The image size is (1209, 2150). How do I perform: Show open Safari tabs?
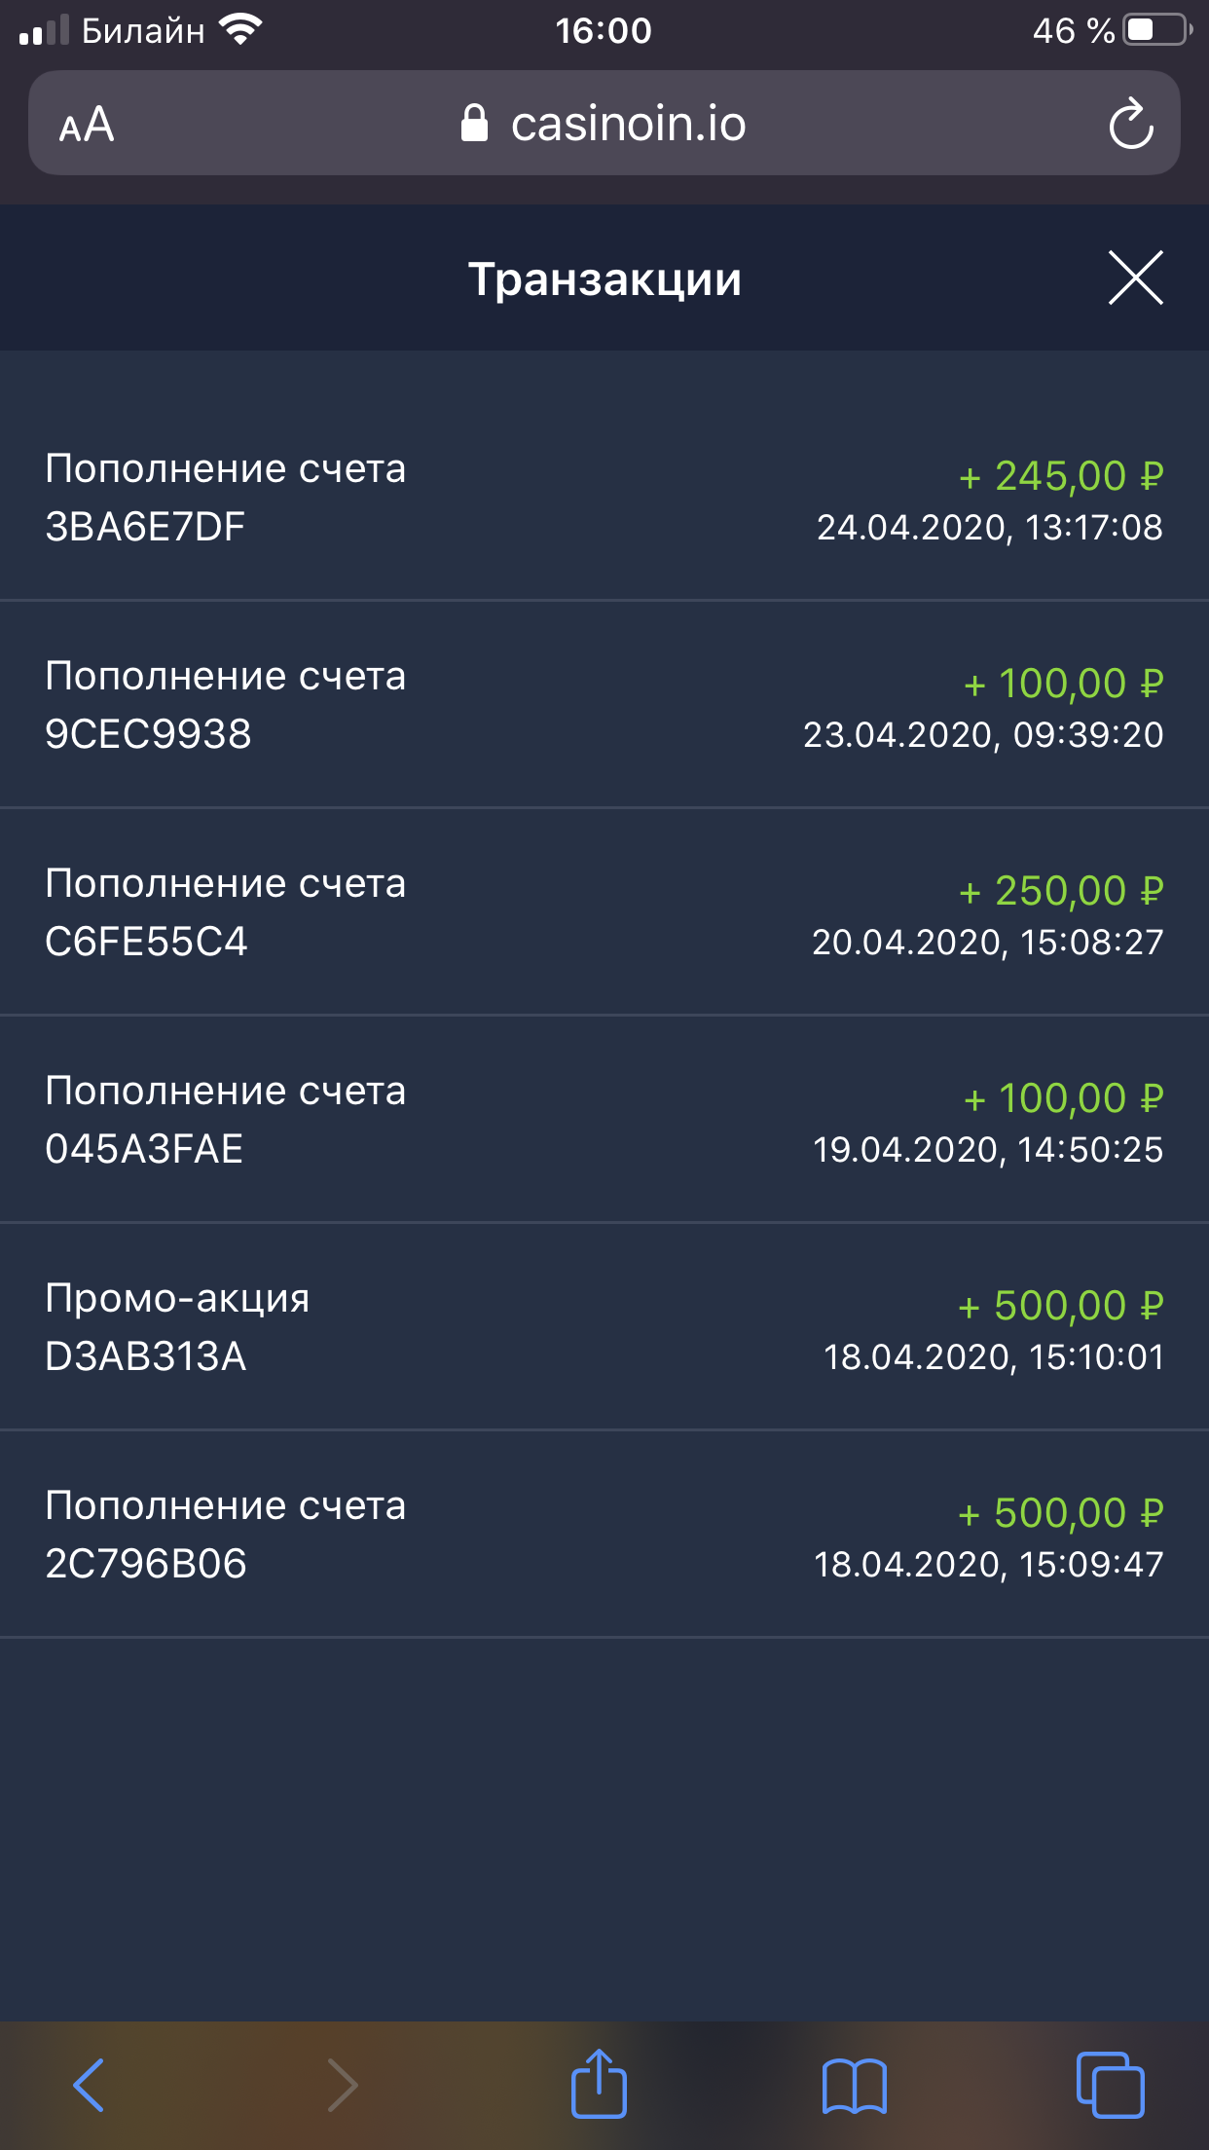pyautogui.click(x=1110, y=2085)
